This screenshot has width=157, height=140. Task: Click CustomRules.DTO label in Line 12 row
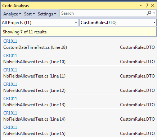pyautogui.click(x=137, y=90)
